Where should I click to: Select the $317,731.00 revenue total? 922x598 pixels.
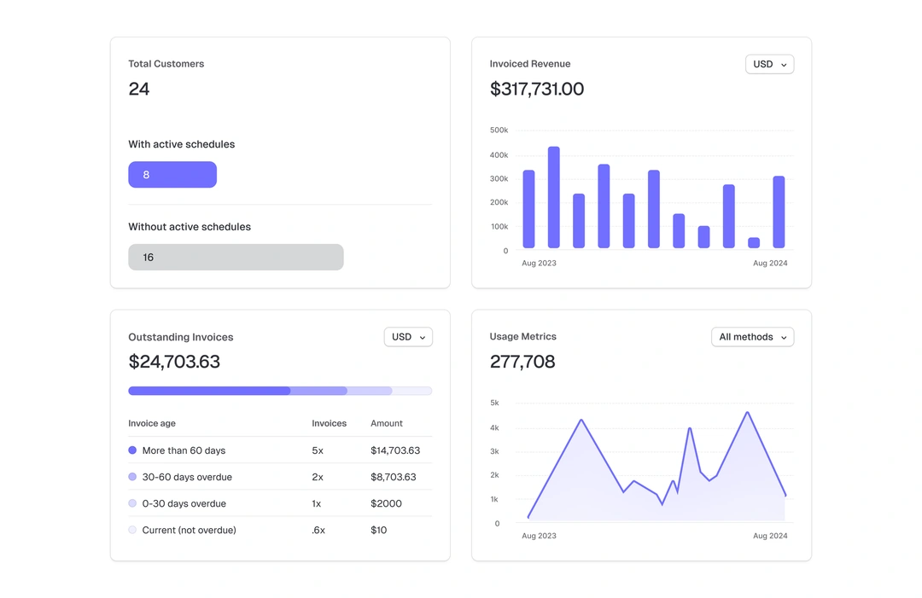(x=537, y=89)
